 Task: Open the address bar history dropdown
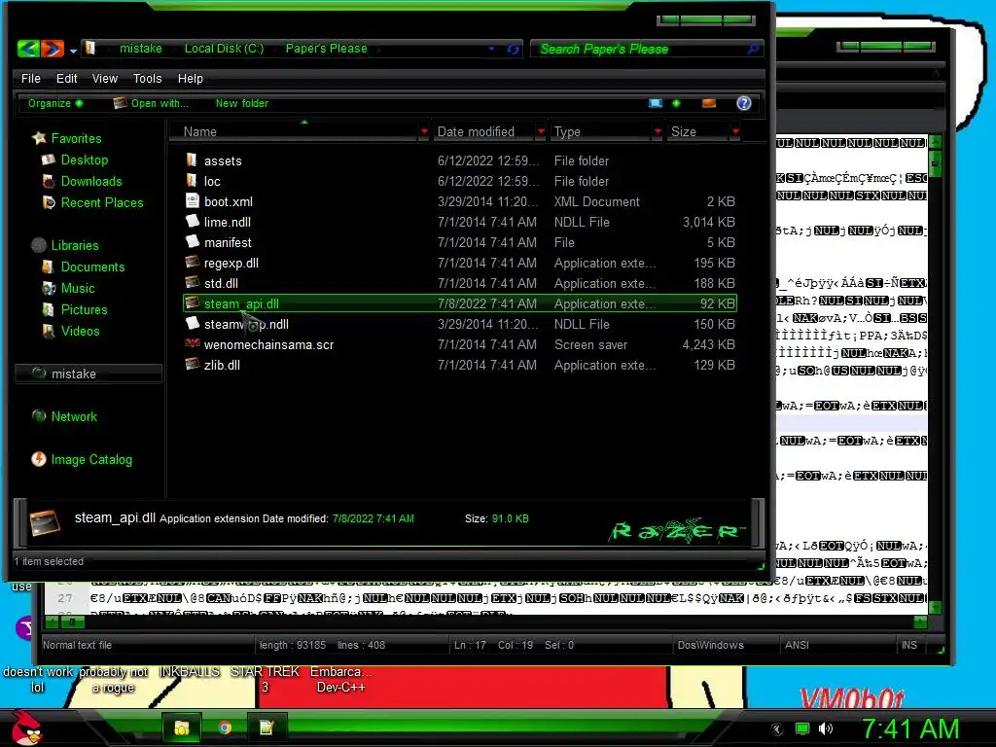pos(491,49)
